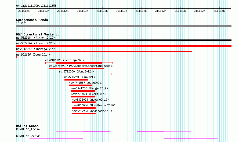This screenshot has width=239, height=142.
Task: Click the thin nsv952686 variant line
Action: [124, 57]
